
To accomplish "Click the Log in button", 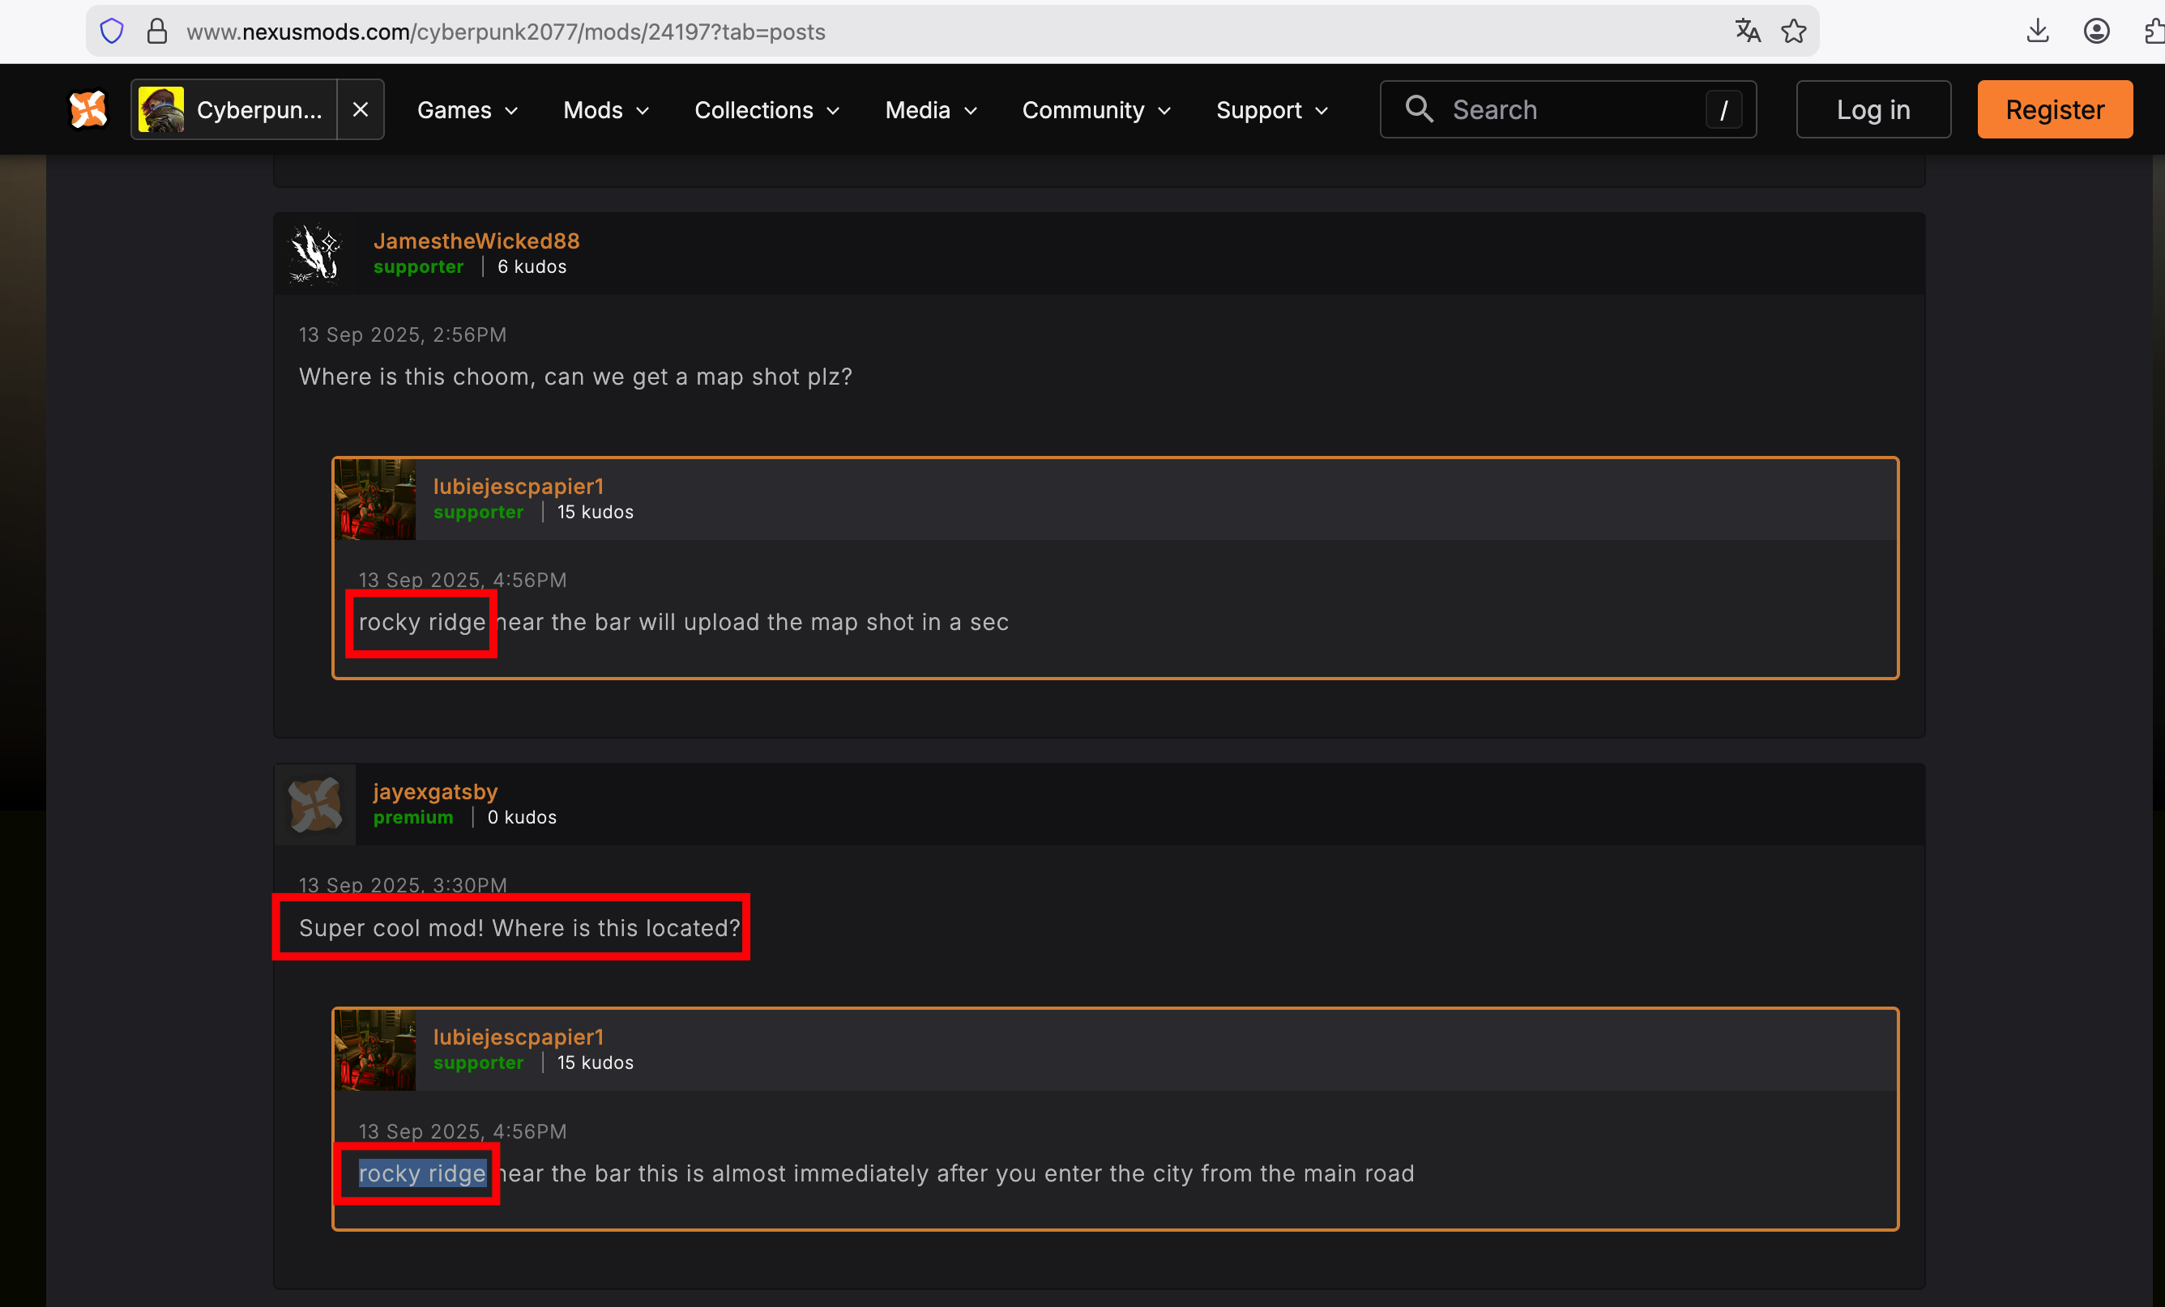I will tap(1873, 110).
